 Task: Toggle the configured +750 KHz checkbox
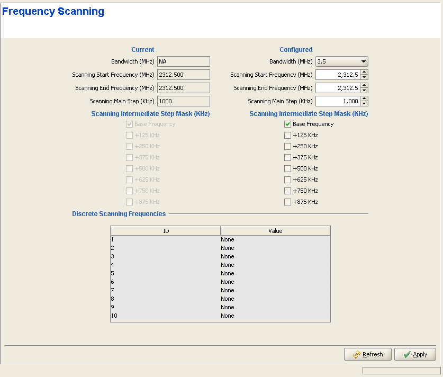287,191
